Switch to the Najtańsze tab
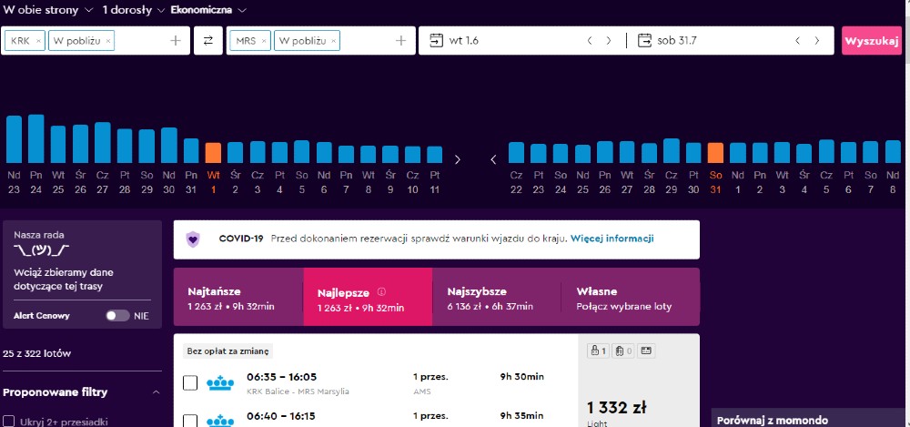The image size is (910, 427). tap(238, 298)
